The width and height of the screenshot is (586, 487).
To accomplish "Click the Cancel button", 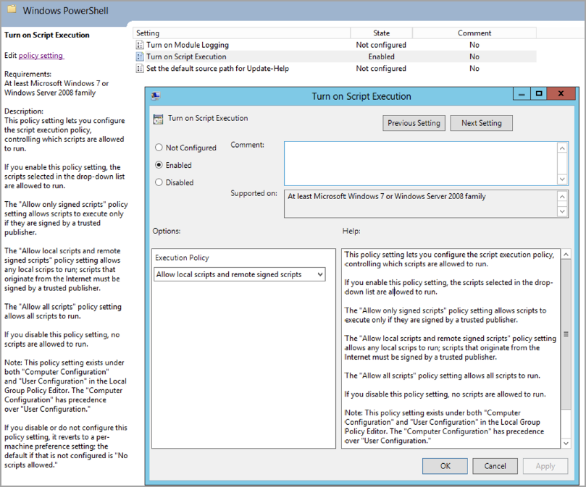I will tap(495, 466).
